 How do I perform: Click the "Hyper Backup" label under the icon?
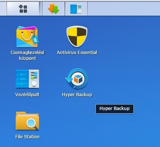tap(77, 95)
